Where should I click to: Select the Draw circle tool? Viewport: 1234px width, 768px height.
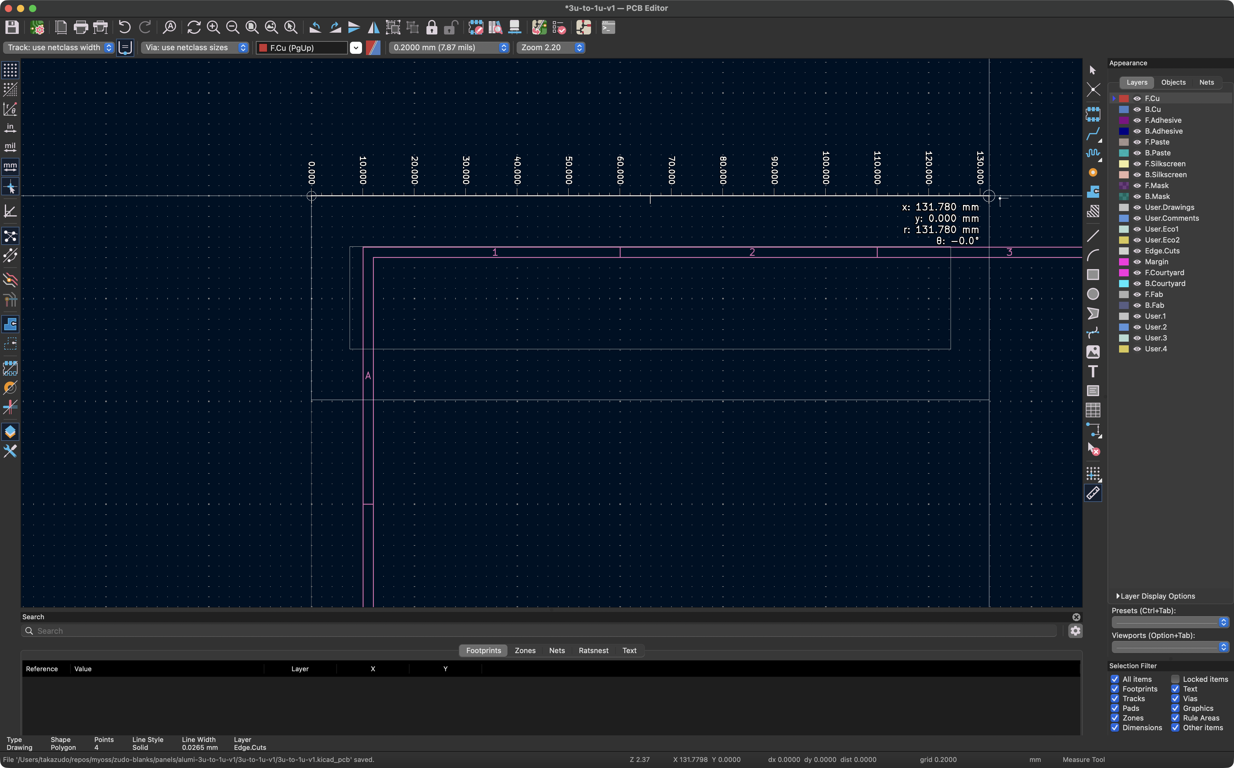1093,294
